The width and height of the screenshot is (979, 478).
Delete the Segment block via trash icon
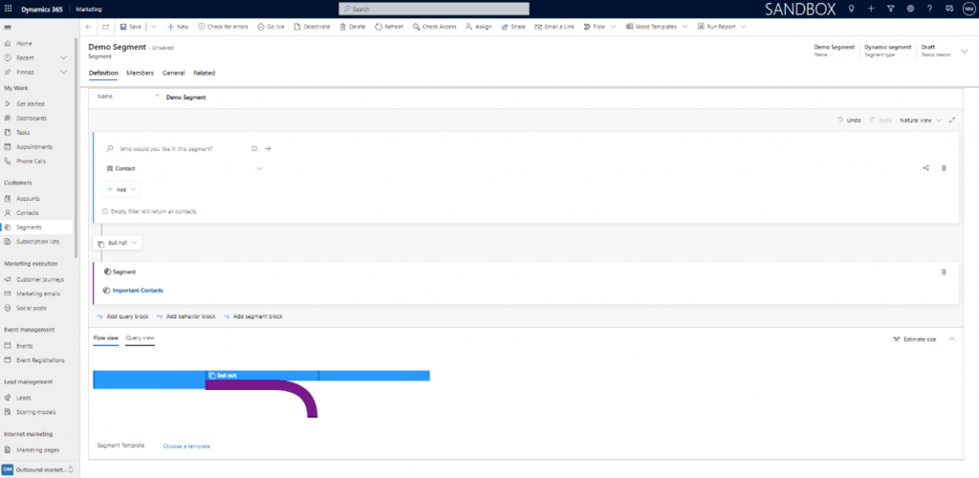point(944,272)
